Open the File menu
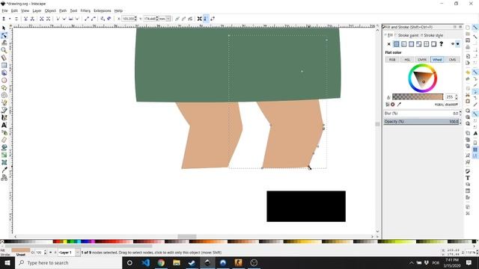 coord(4,10)
